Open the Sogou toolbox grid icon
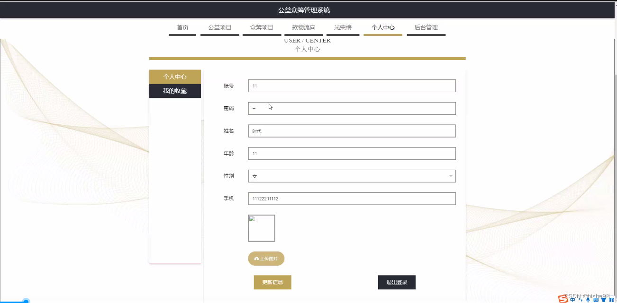 tap(611, 299)
